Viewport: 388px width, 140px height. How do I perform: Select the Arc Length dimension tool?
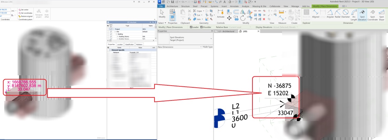pos(354,15)
